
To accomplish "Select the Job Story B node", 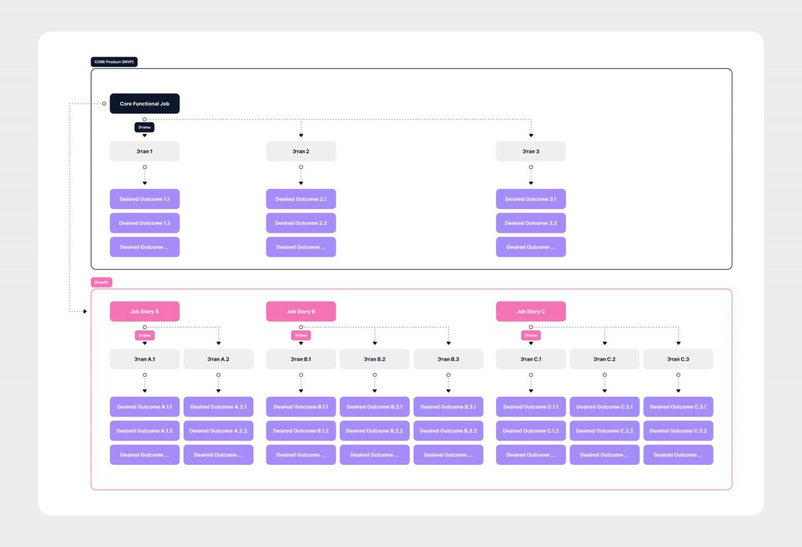I will point(301,312).
